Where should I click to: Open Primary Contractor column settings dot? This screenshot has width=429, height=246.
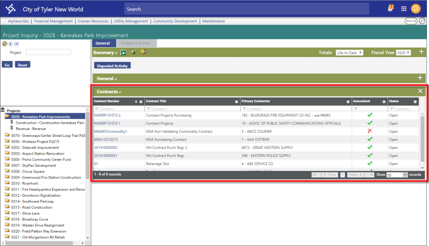coord(348,102)
